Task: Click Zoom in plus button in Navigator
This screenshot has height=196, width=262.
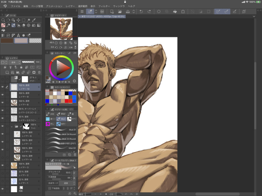Action: click(61, 43)
